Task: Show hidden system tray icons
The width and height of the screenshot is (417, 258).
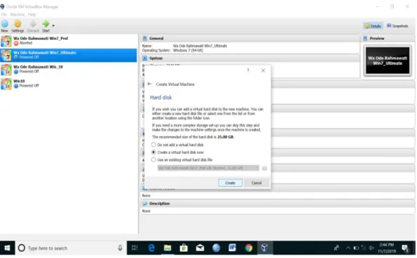Action: [x=348, y=248]
